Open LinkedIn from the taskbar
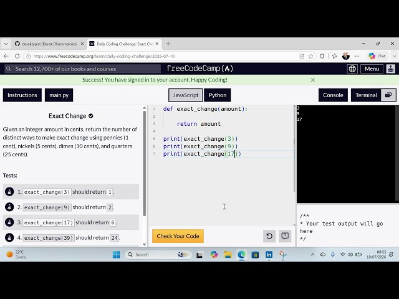 click(269, 255)
